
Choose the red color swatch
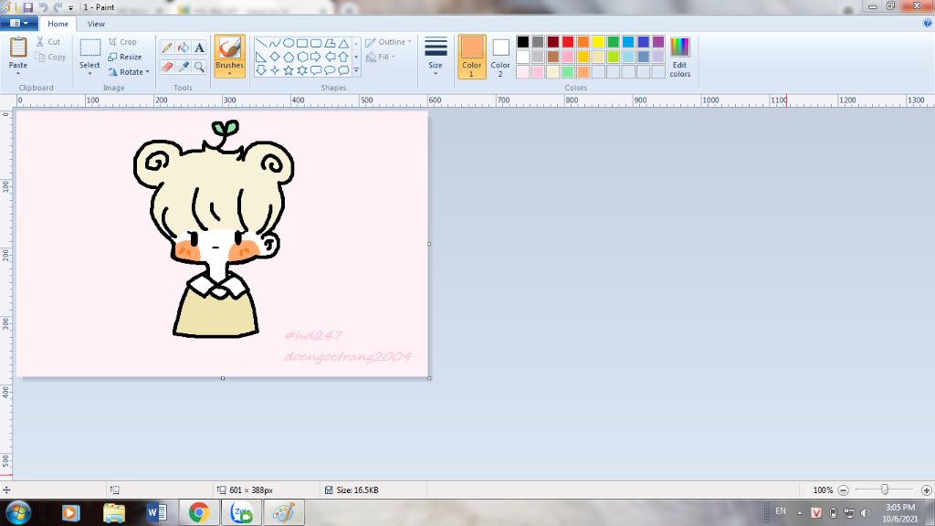568,42
